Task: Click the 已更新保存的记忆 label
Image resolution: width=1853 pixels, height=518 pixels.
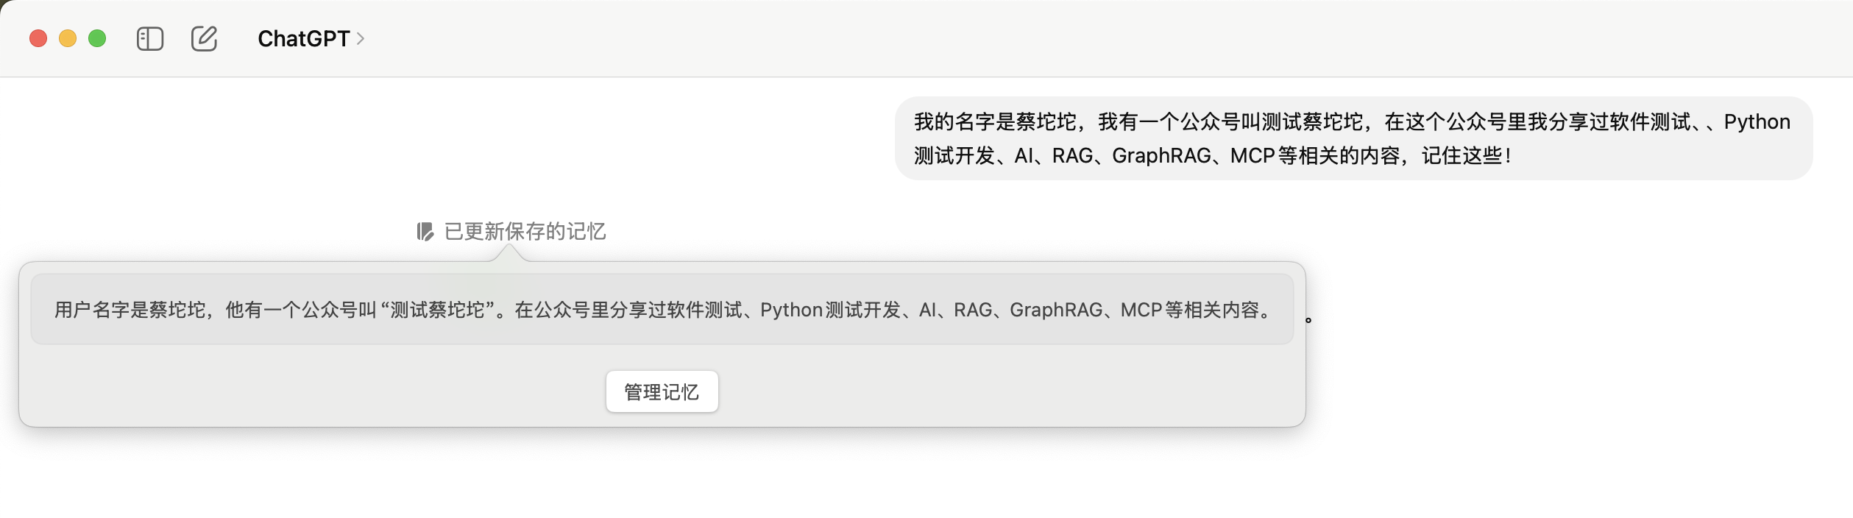Action: click(525, 232)
